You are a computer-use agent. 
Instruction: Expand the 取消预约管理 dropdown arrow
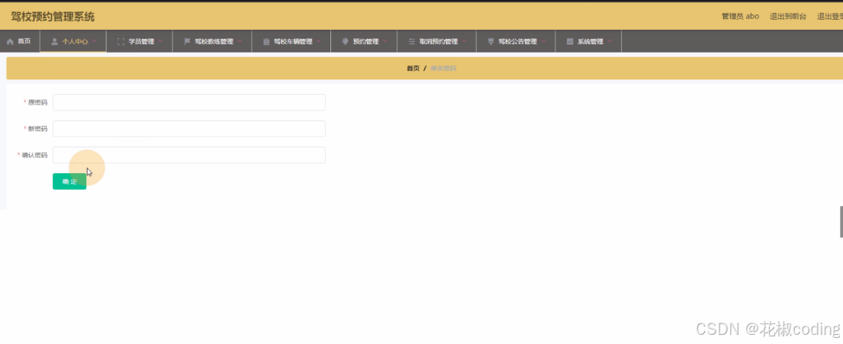(464, 41)
